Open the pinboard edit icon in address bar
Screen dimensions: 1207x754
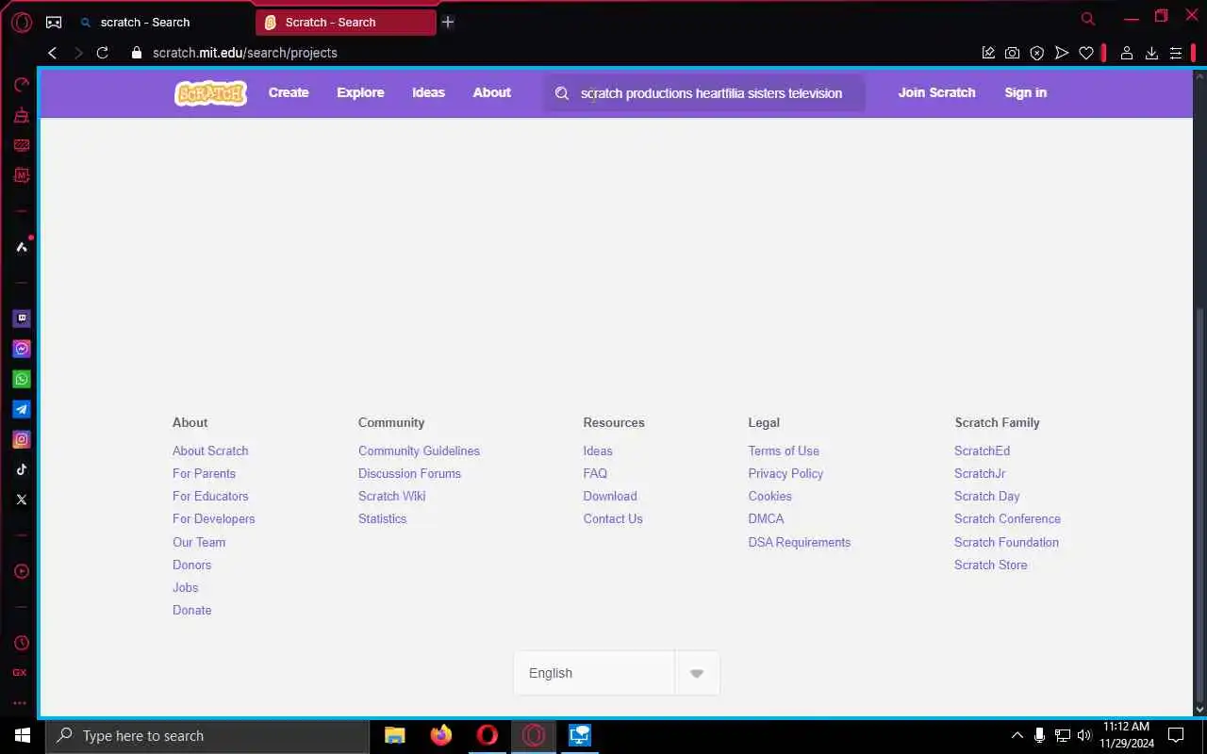point(988,54)
